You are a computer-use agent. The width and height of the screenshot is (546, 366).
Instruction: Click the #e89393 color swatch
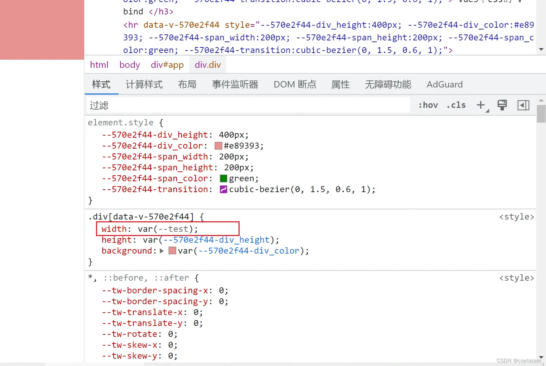(x=218, y=146)
